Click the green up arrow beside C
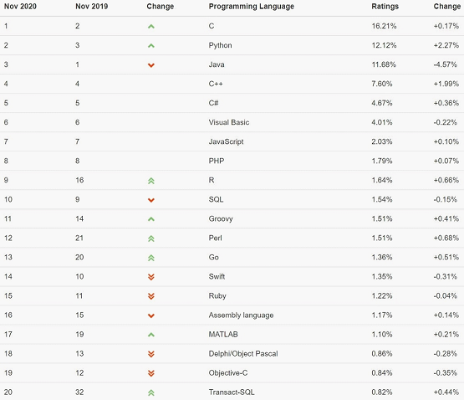Image resolution: width=464 pixels, height=400 pixels. point(151,27)
